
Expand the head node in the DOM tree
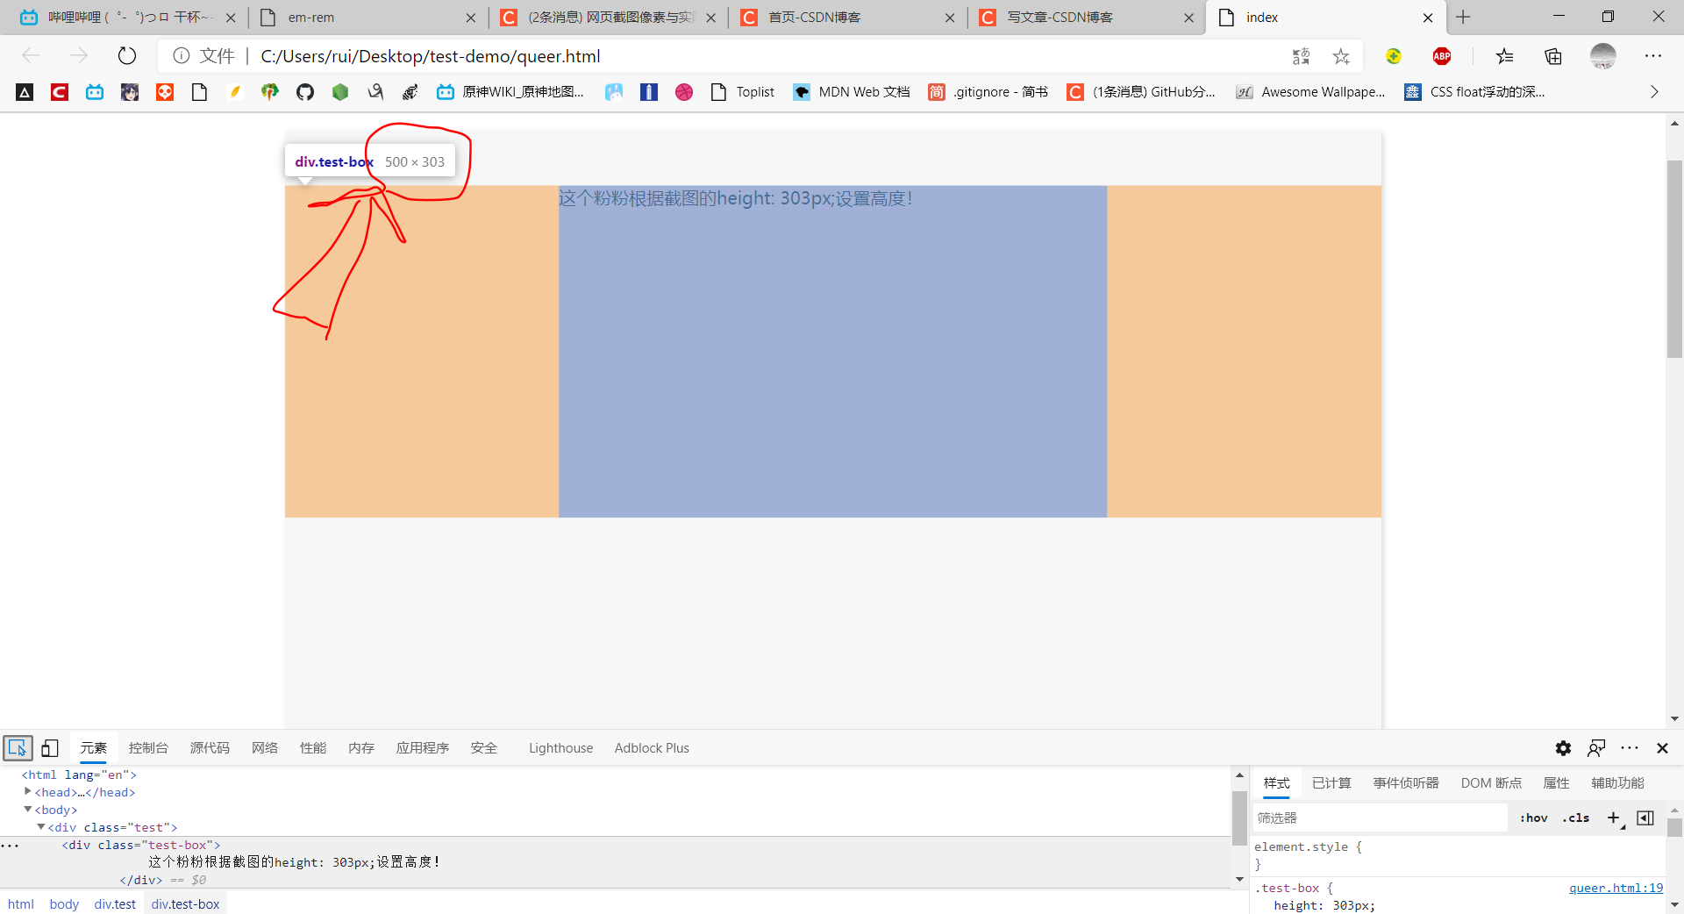[x=27, y=792]
